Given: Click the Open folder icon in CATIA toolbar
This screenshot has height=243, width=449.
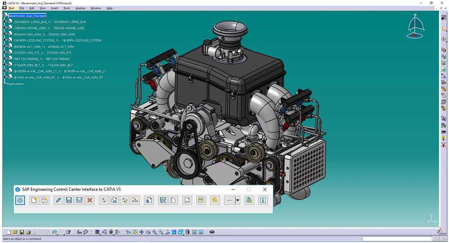Looking at the screenshot, I should tap(15, 232).
